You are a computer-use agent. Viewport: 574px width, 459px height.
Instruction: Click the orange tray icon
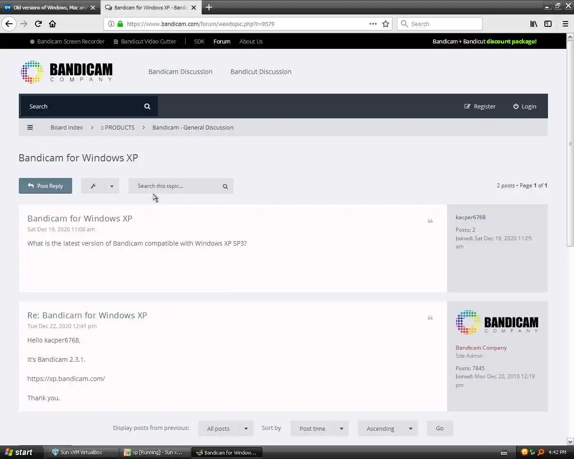click(x=524, y=452)
